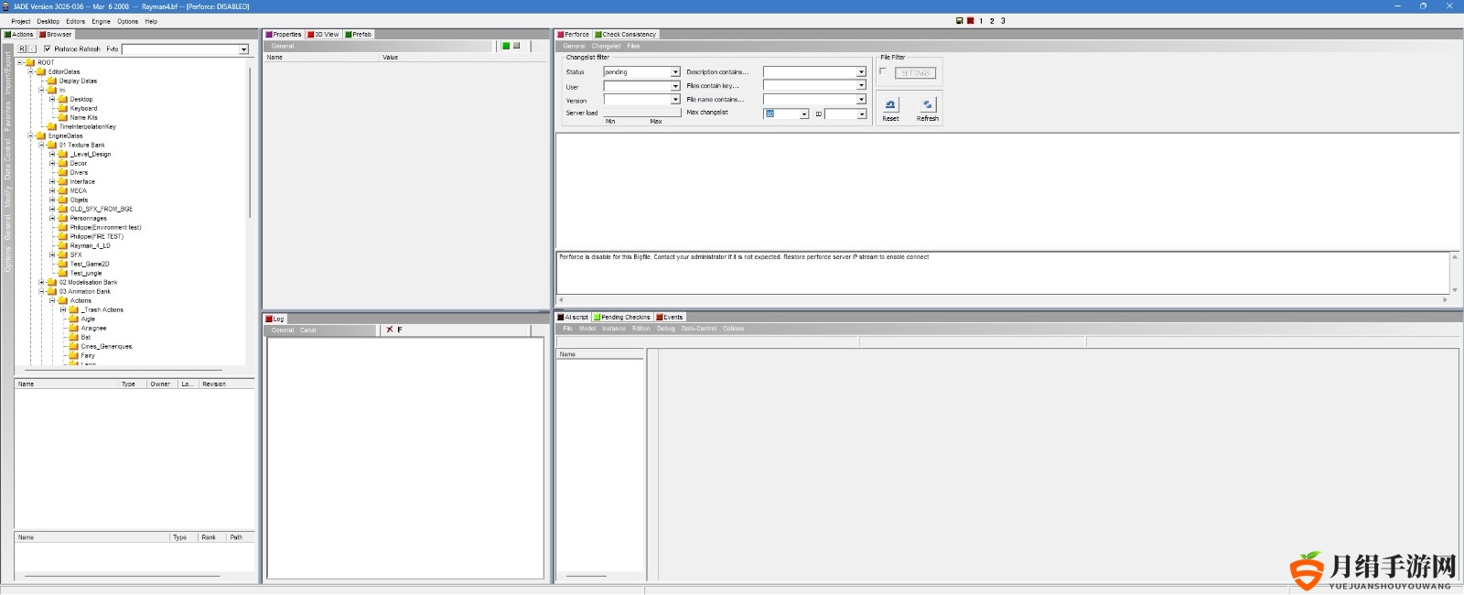Expand the 02 Modelisation Bank folder
1464x595 pixels.
pyautogui.click(x=41, y=282)
